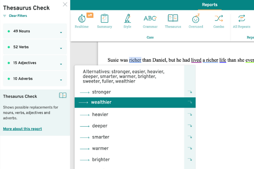The image size is (254, 169).
Task: Open the All Repeats report icon
Action: coord(242,18)
